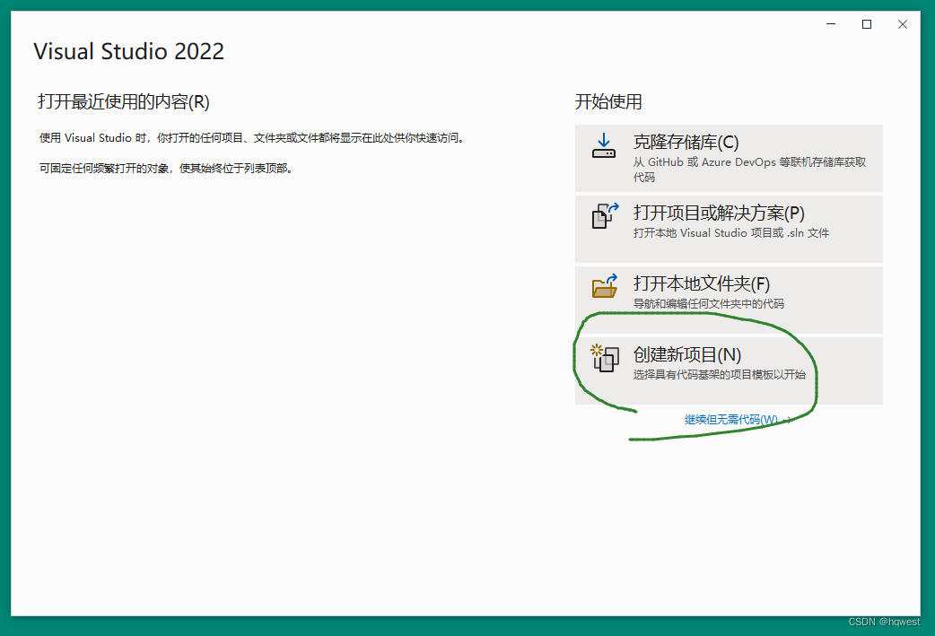The height and width of the screenshot is (636, 935).
Task: Click the clone repository download icon
Action: coord(604,145)
